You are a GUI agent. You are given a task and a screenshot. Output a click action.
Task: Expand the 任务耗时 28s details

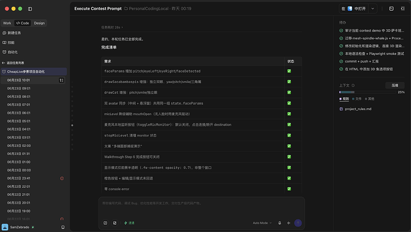pos(112,27)
